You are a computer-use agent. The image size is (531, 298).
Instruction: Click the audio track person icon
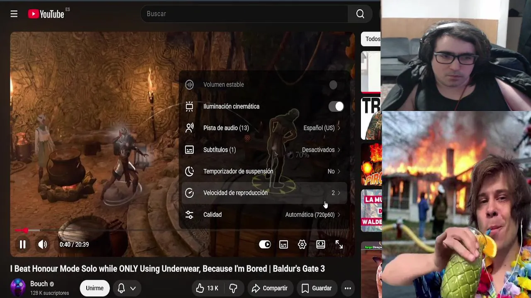190,128
